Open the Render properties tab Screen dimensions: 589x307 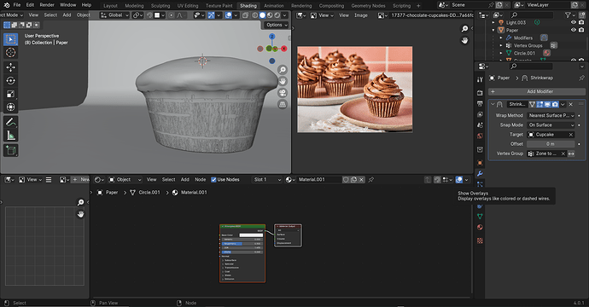coord(480,92)
